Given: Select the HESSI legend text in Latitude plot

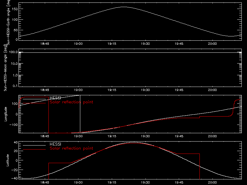Looking at the screenshot, I should tap(55, 144).
